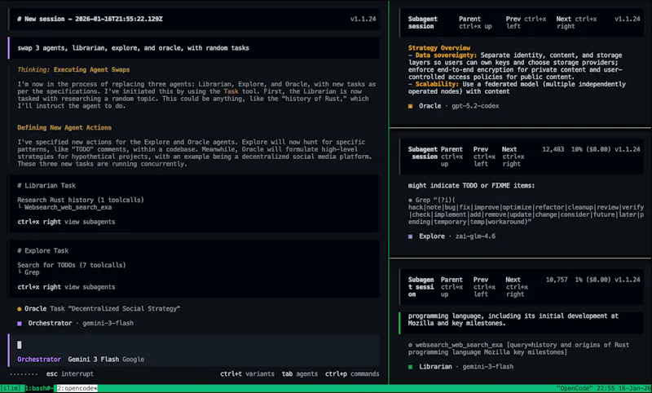Click 'Research Rust history (1 toolcalls)' line
The image size is (652, 393).
(81, 200)
